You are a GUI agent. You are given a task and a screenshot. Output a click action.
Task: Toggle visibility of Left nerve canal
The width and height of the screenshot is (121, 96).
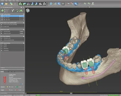click(1, 31)
